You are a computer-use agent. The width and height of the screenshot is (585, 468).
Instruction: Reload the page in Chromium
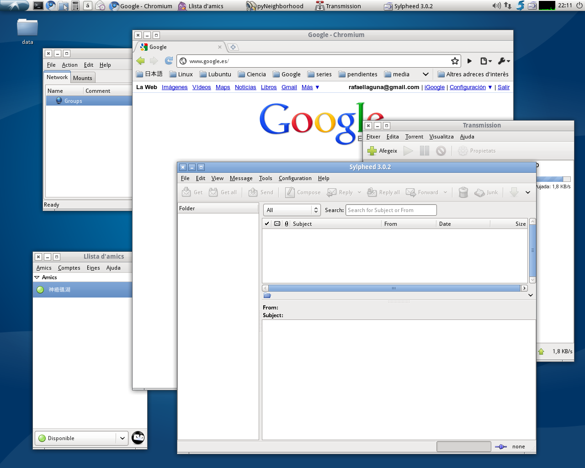point(169,61)
